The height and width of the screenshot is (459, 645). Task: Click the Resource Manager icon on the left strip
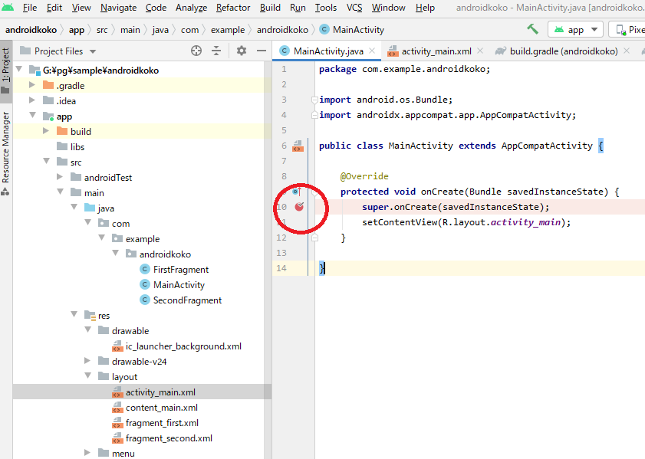pyautogui.click(x=5, y=192)
